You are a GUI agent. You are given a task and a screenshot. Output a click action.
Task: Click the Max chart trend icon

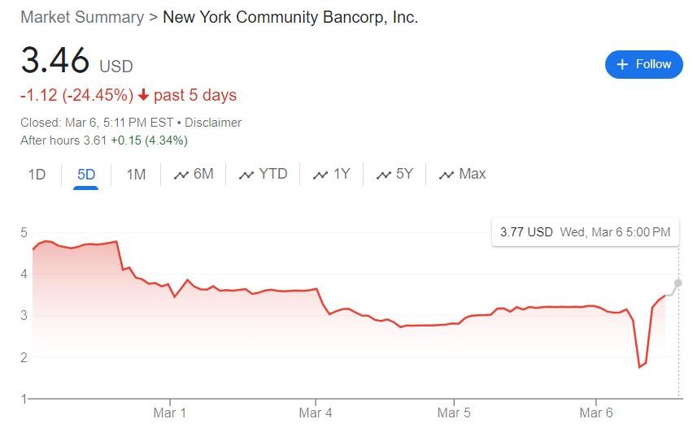pyautogui.click(x=447, y=175)
